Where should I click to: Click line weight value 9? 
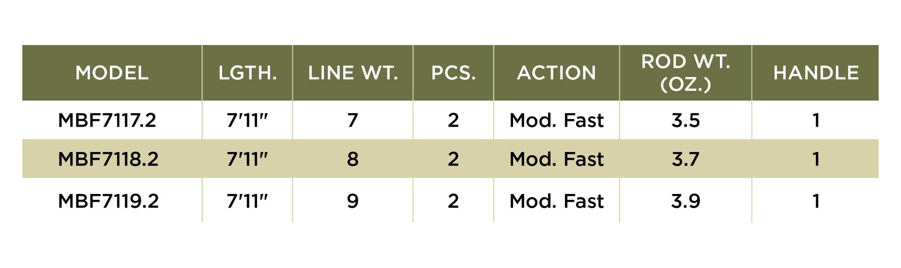[353, 201]
